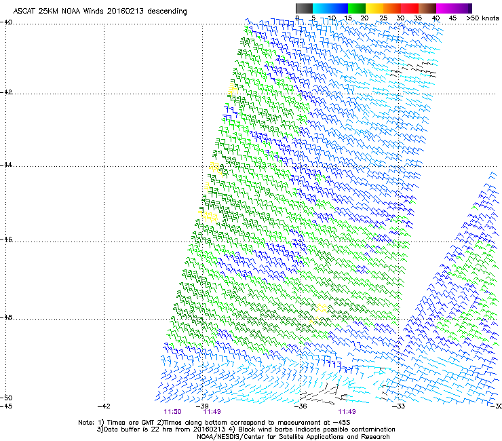Click the ">50 knots" legend label
Screen dimensions: 502x441
pyautogui.click(x=482, y=18)
